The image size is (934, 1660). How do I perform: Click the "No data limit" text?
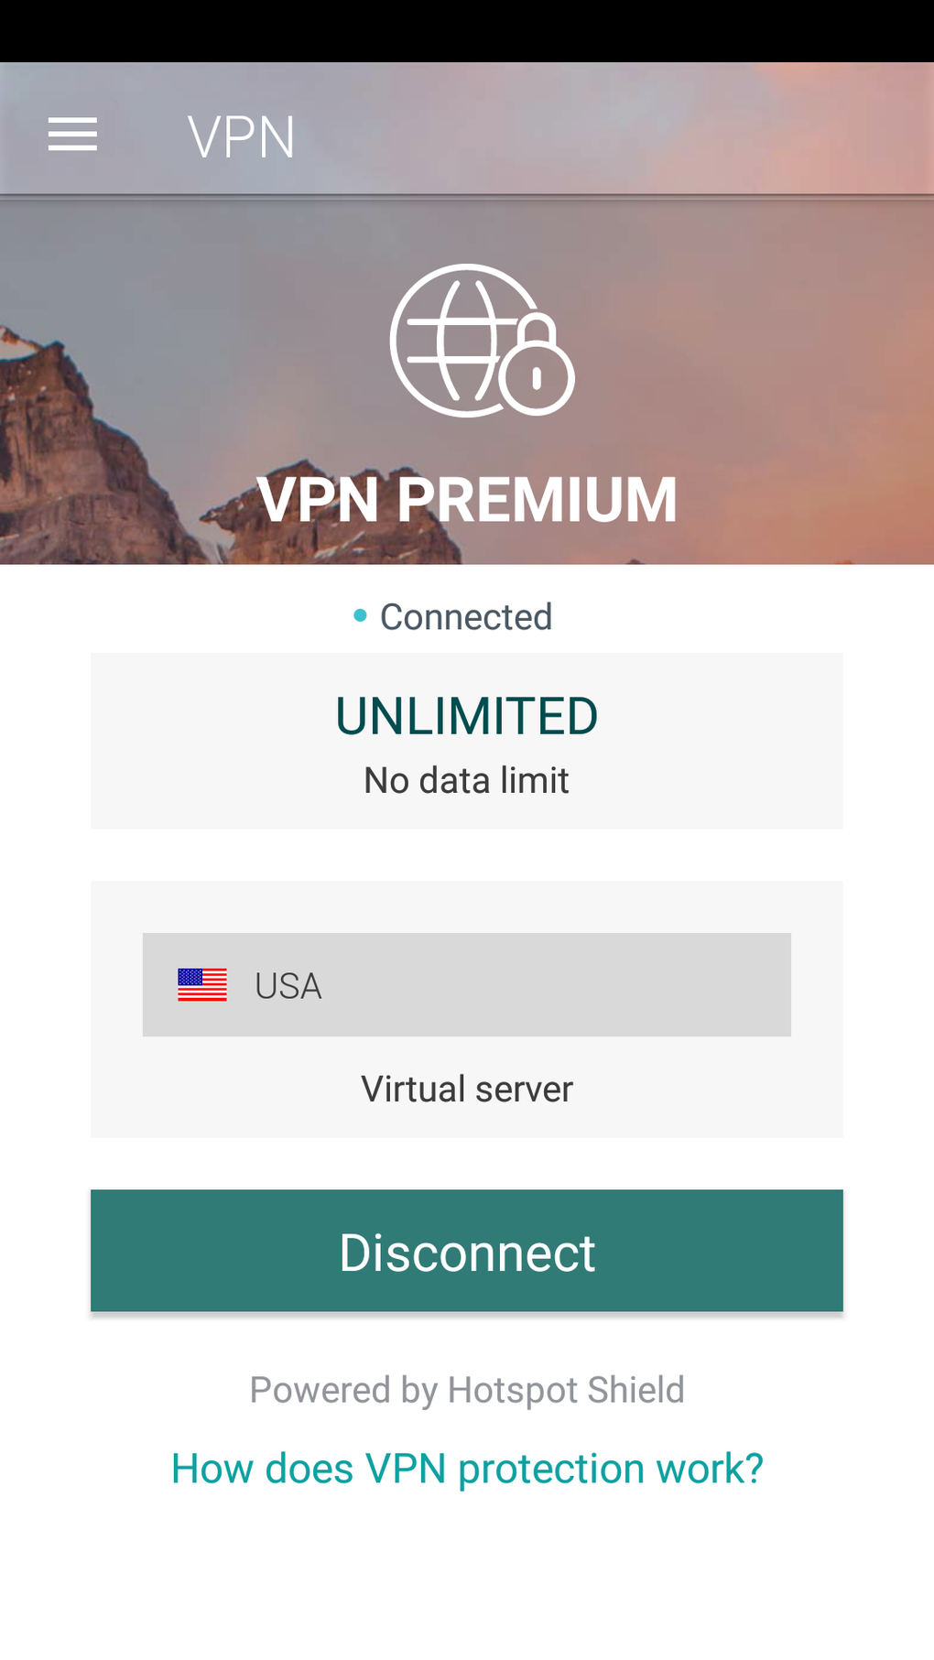(467, 781)
